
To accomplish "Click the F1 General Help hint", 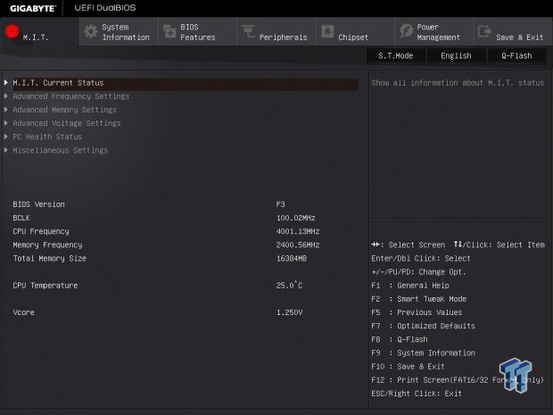I will [410, 286].
